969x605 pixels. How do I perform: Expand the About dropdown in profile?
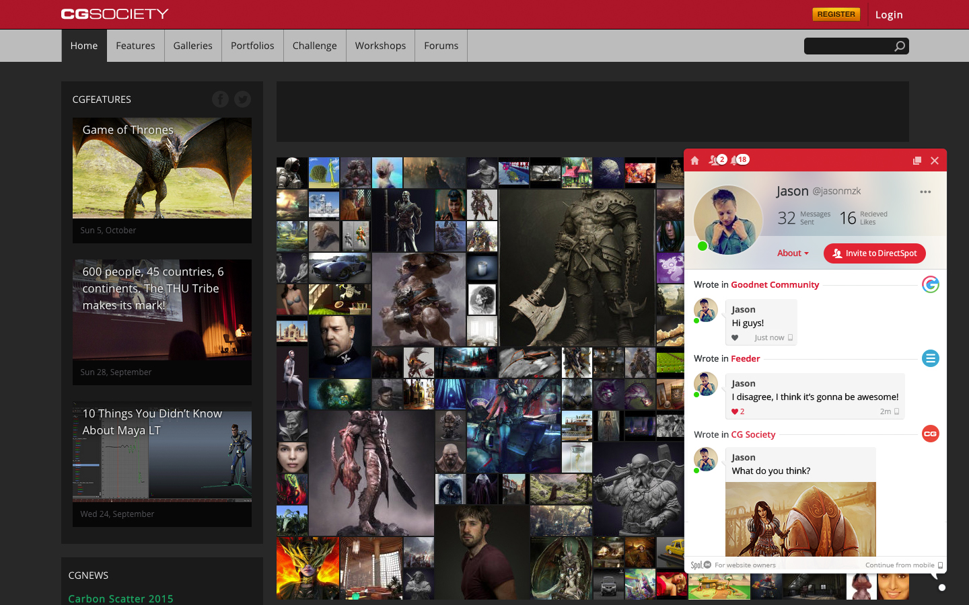click(792, 253)
